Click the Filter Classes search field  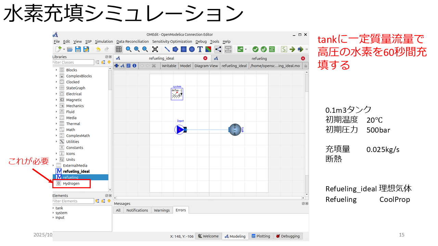click(73, 62)
